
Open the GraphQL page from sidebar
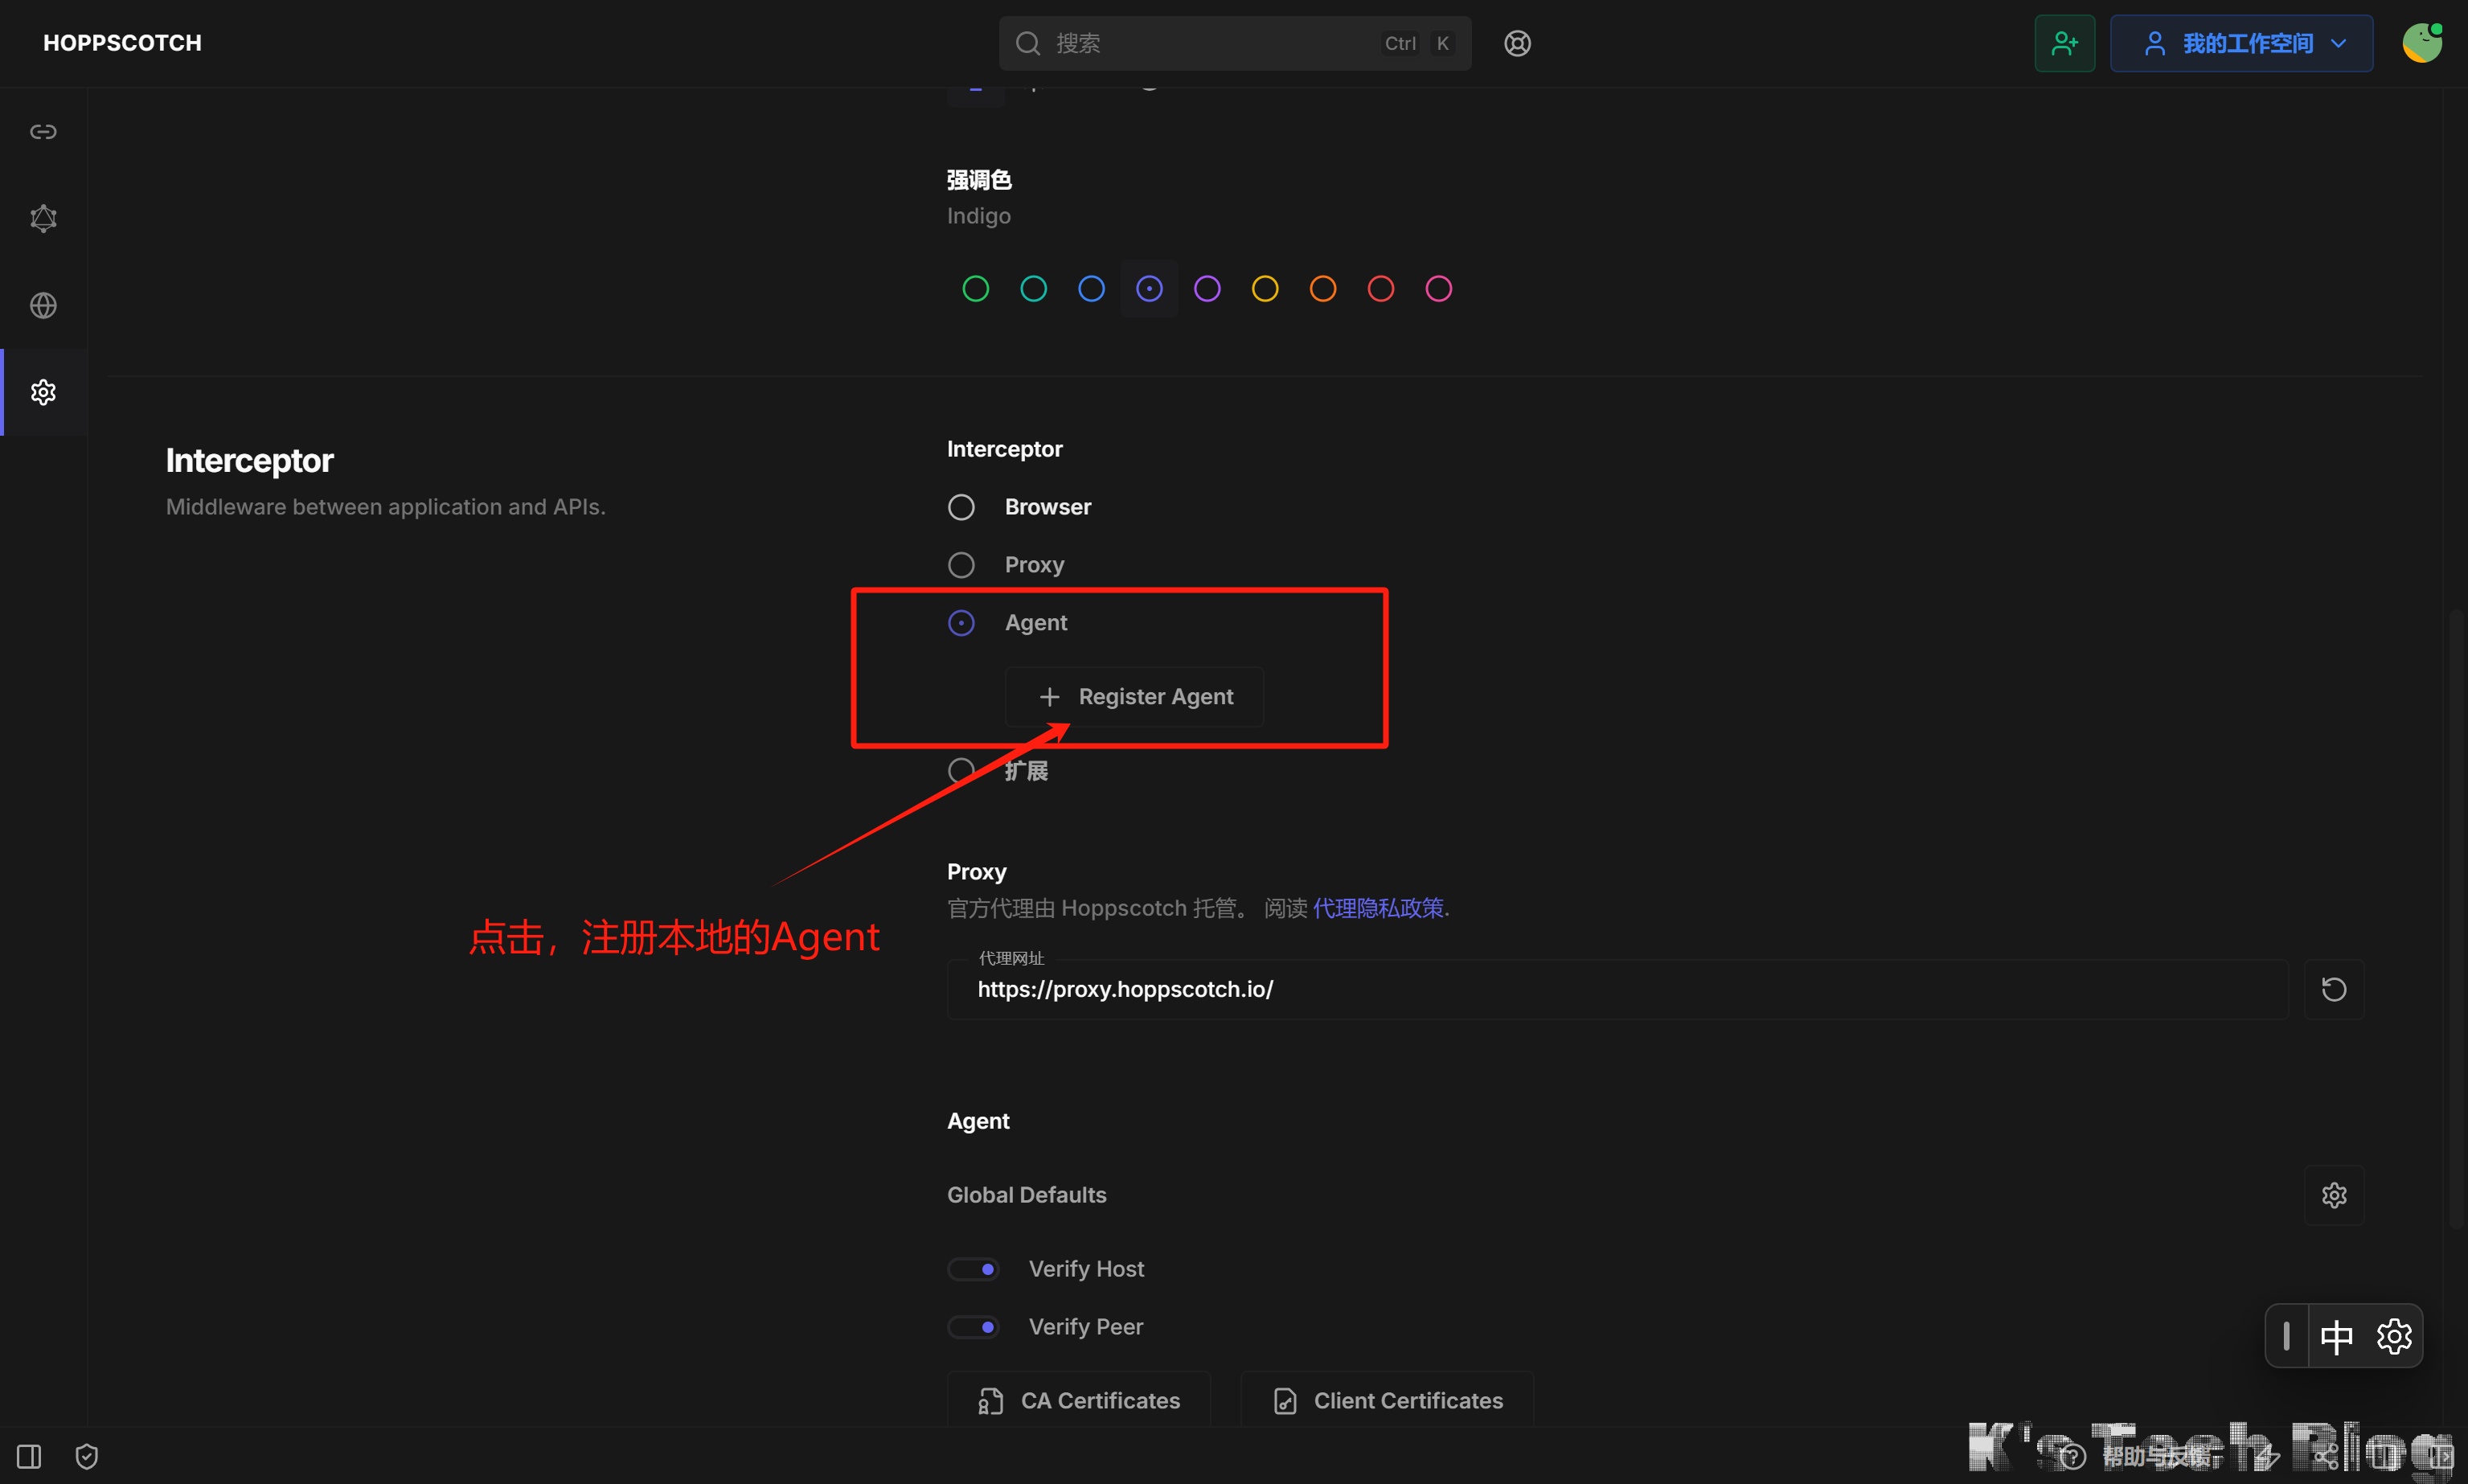43,218
